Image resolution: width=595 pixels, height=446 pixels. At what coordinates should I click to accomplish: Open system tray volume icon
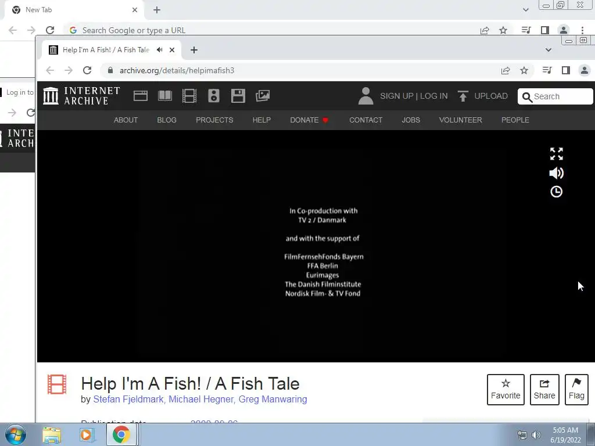coord(536,435)
